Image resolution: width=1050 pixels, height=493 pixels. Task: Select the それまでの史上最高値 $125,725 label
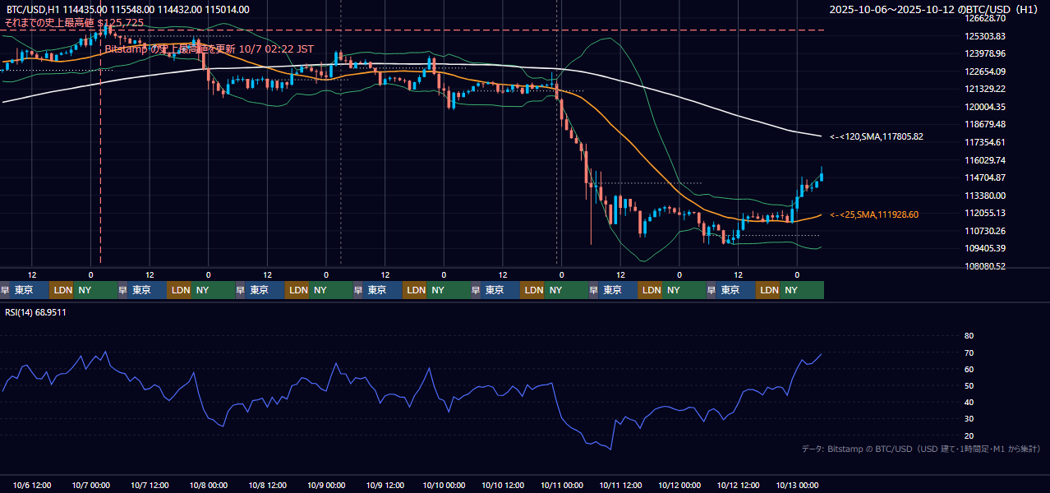pos(74,22)
